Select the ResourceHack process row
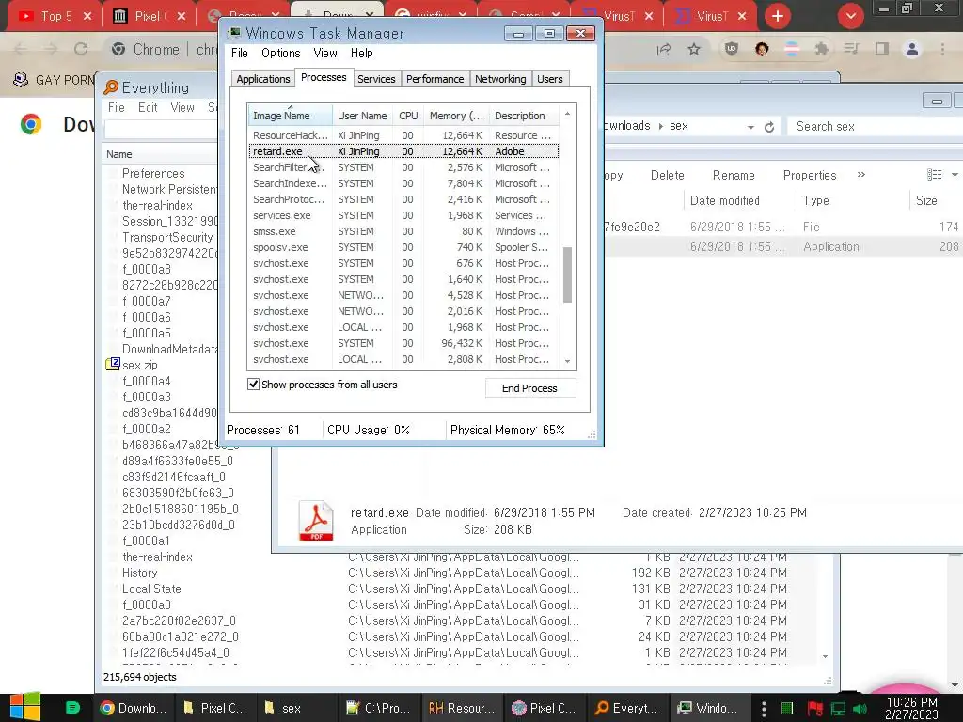Viewport: 963px width, 722px height. coord(403,135)
